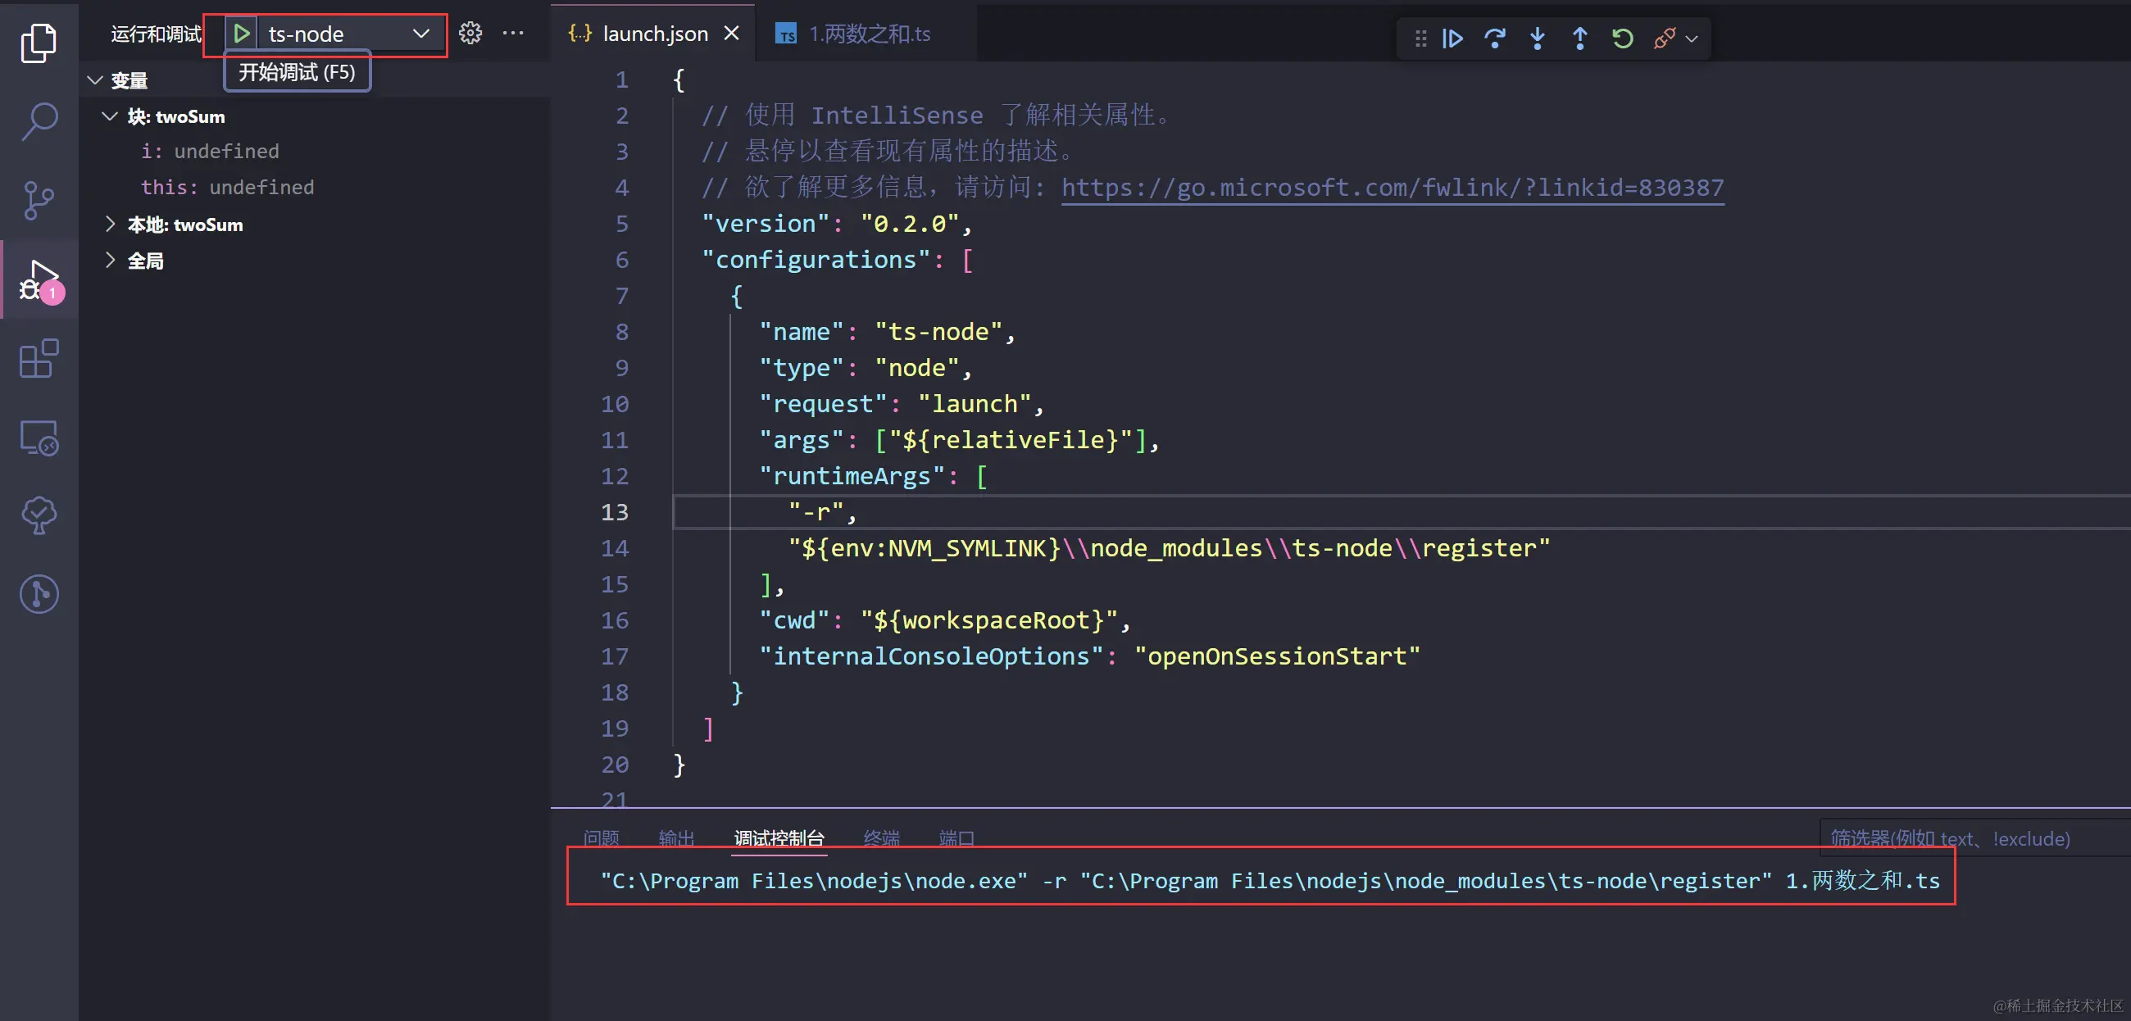Image resolution: width=2131 pixels, height=1021 pixels.
Task: Open launch.json via gear icon
Action: point(470,33)
